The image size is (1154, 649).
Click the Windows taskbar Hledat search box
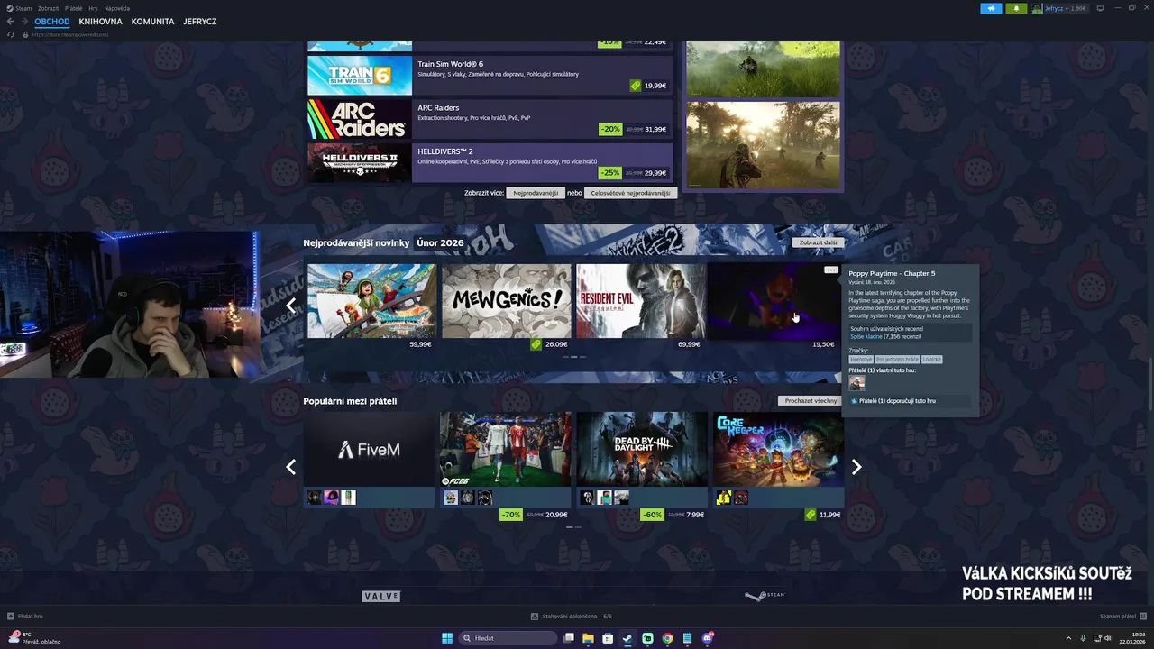tap(508, 638)
